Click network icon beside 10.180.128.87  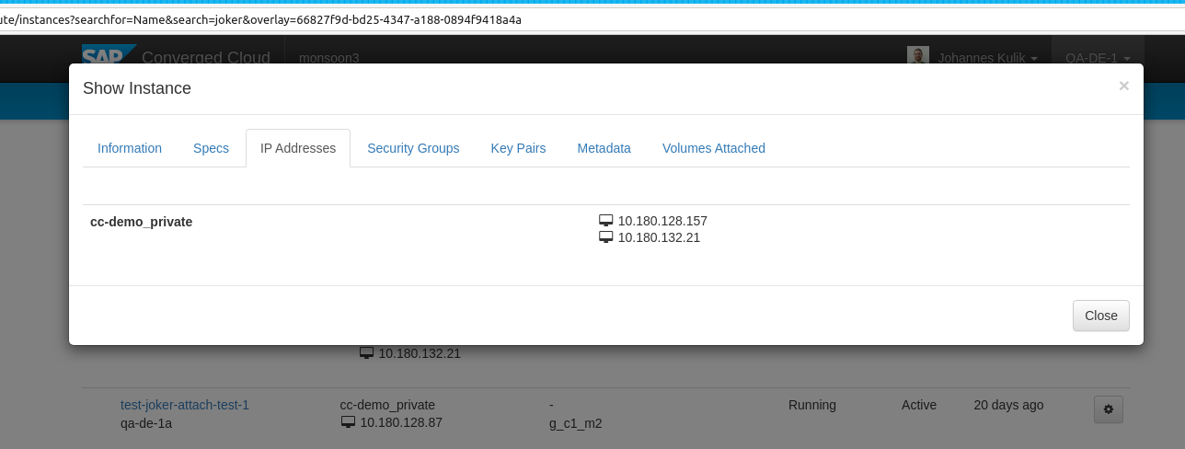pyautogui.click(x=348, y=422)
